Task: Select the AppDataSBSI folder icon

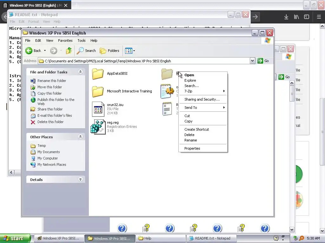Action: (x=98, y=73)
